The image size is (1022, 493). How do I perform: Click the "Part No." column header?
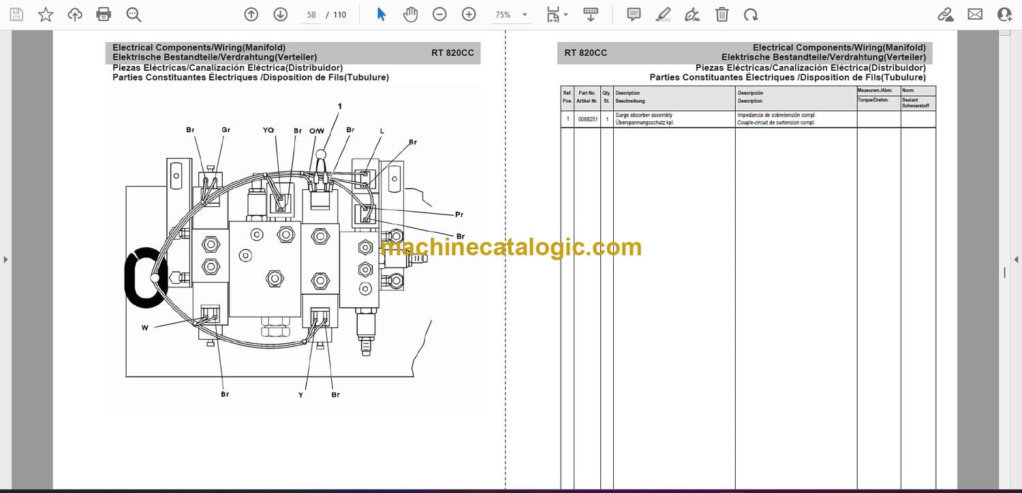(587, 93)
